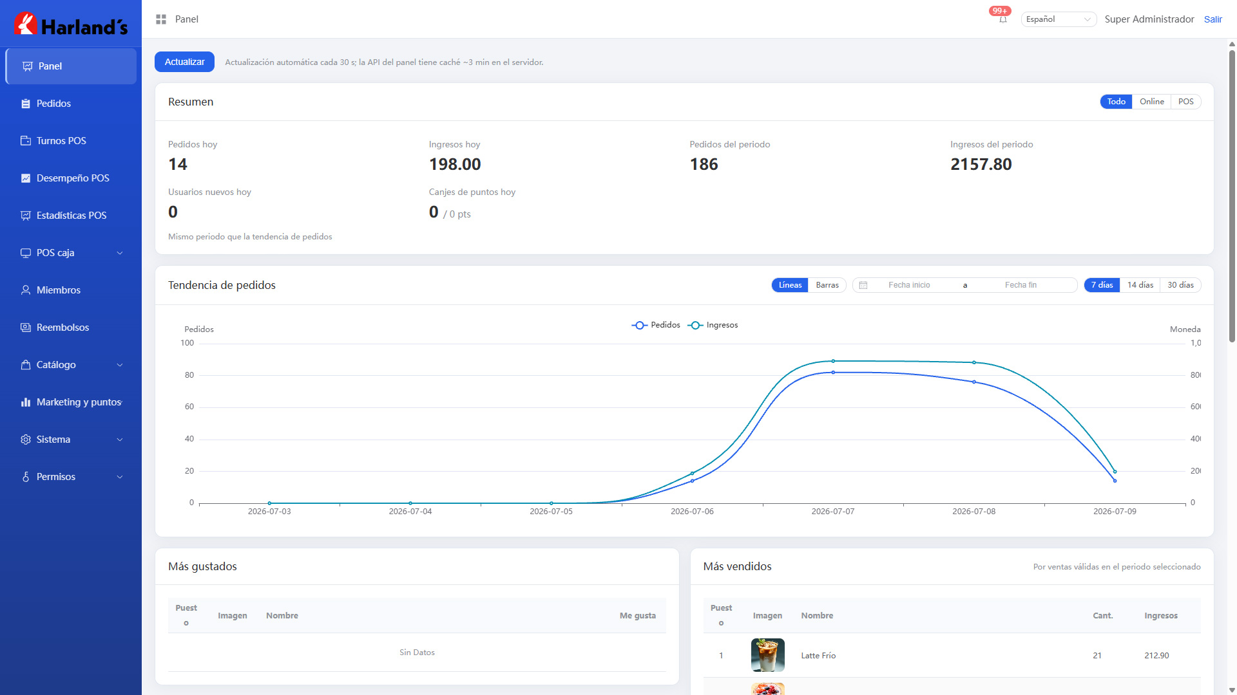Open the Panel menu item

tap(71, 66)
